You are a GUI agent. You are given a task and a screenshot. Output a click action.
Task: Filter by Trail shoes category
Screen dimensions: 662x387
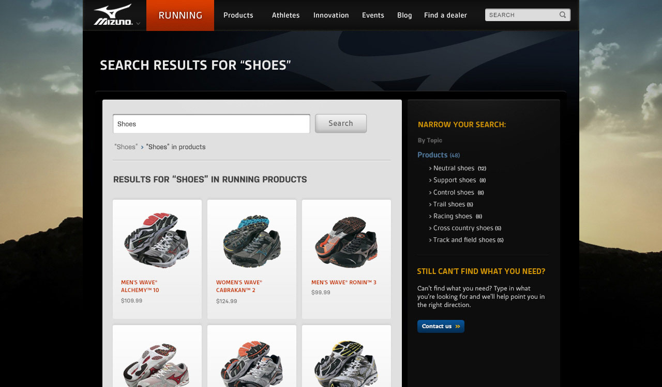pos(449,204)
